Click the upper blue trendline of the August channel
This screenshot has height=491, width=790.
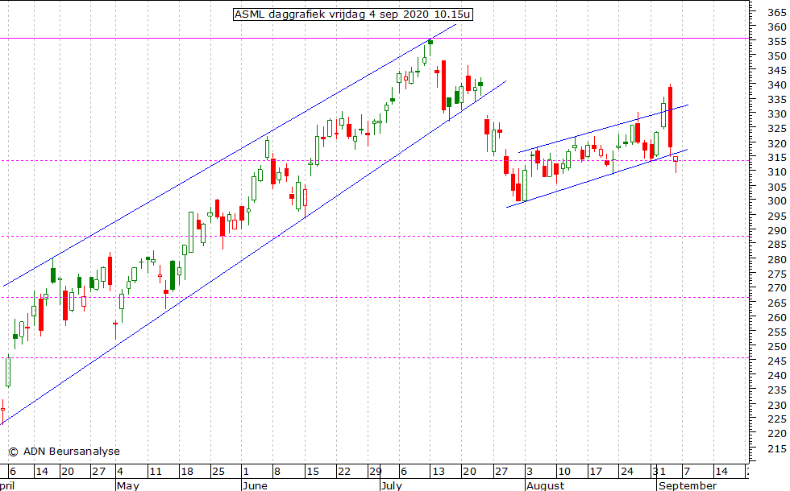click(x=603, y=129)
